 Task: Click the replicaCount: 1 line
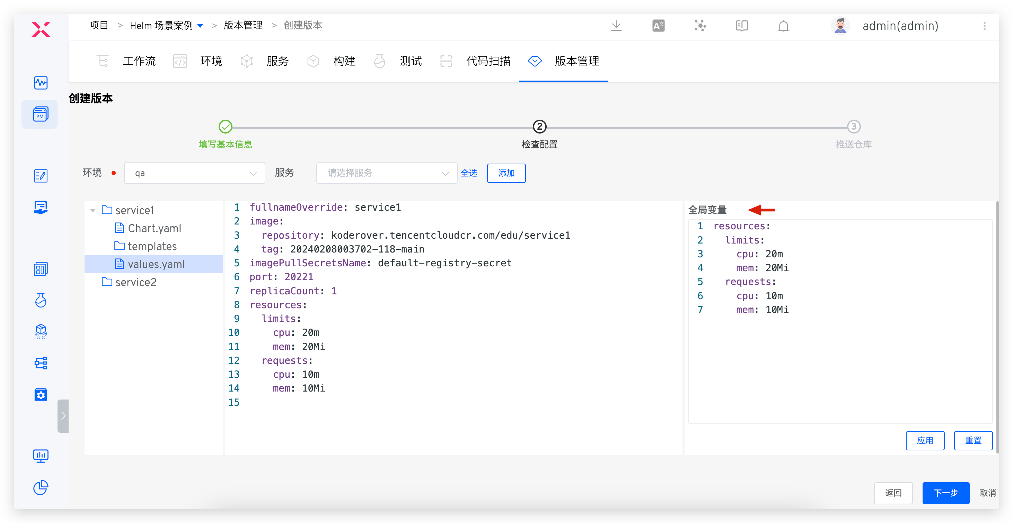pyautogui.click(x=293, y=291)
